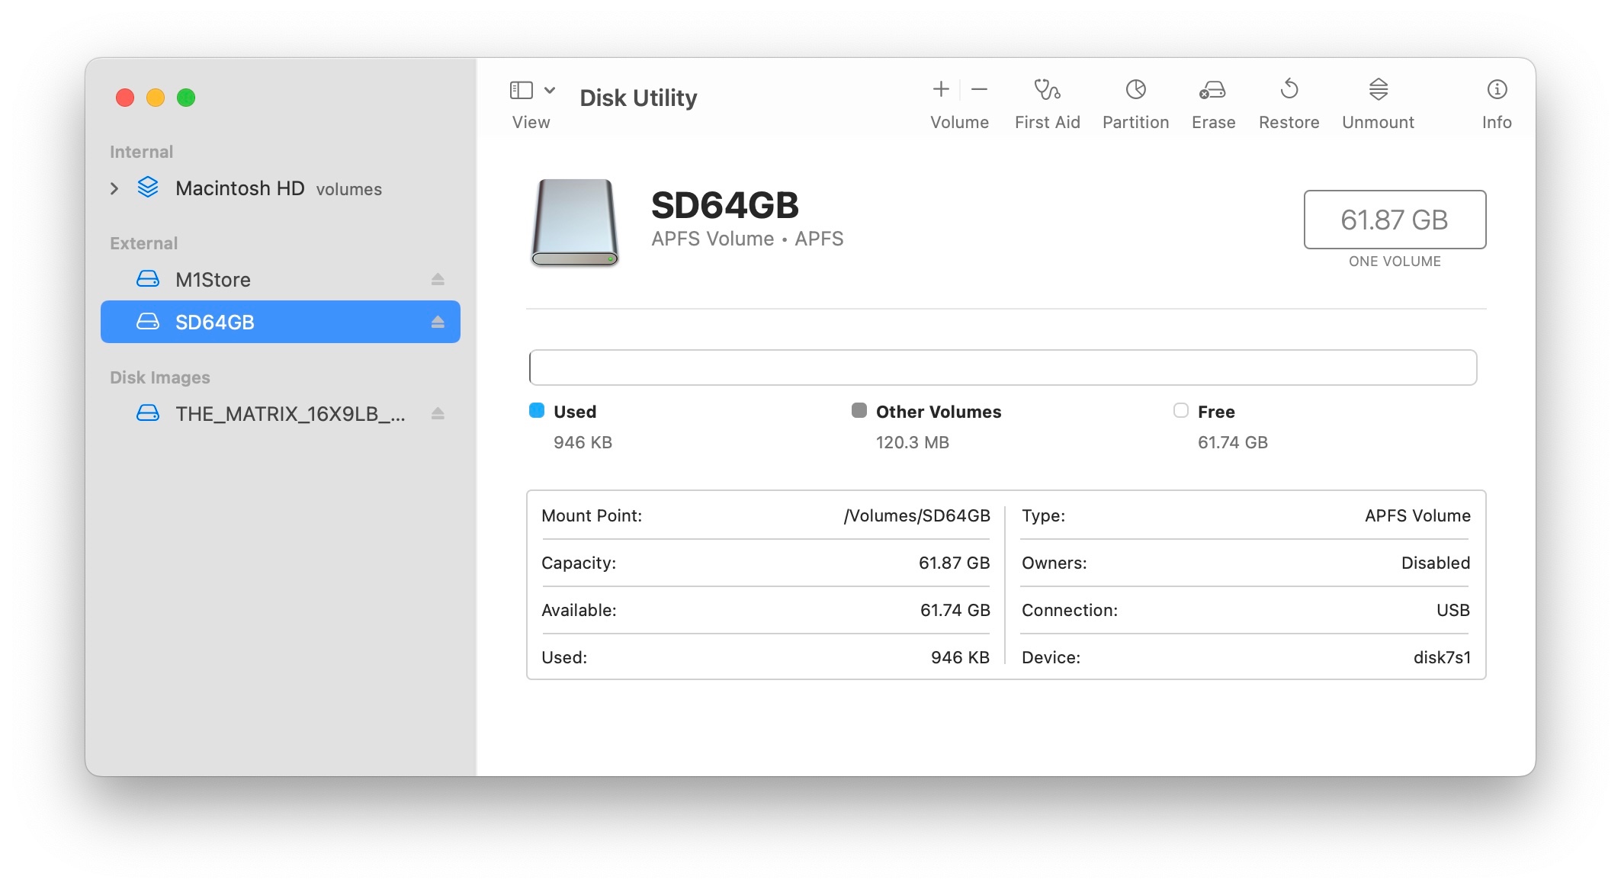
Task: Toggle the sidebar View button
Action: coord(522,90)
